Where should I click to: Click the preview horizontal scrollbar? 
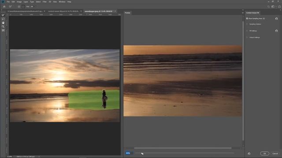click(182, 148)
